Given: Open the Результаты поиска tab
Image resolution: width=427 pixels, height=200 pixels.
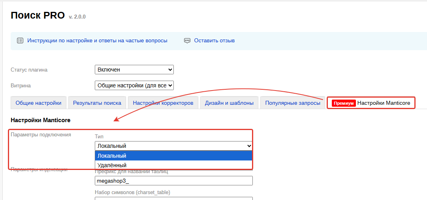Looking at the screenshot, I should click(97, 103).
